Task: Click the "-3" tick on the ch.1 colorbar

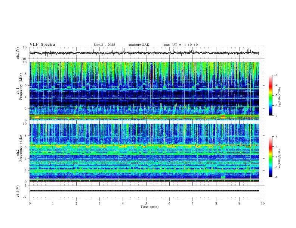Action: point(275,75)
